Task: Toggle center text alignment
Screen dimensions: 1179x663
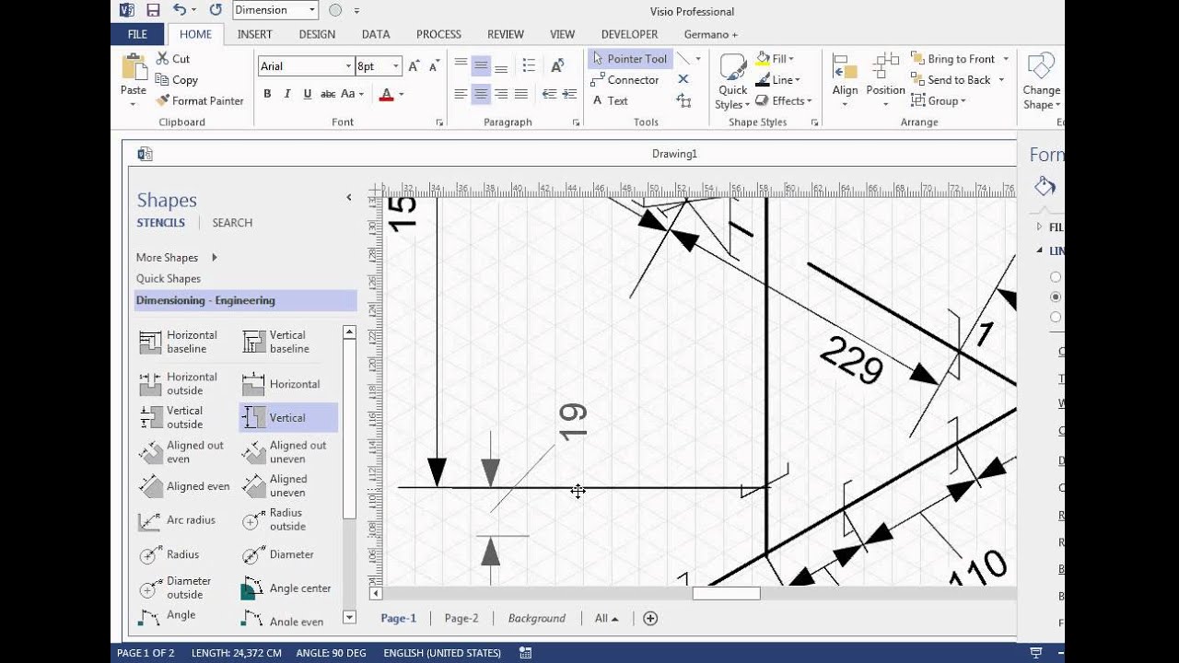Action: (x=481, y=94)
